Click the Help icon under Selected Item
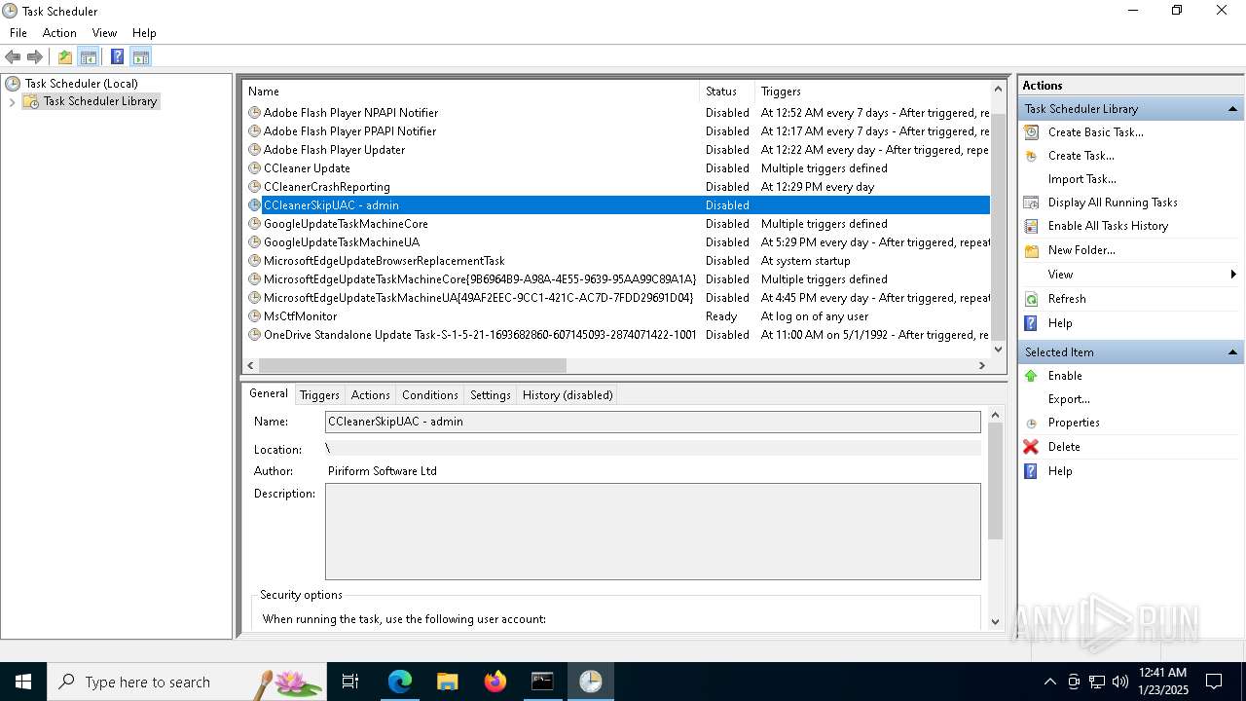Viewport: 1246px width, 701px height. point(1032,471)
